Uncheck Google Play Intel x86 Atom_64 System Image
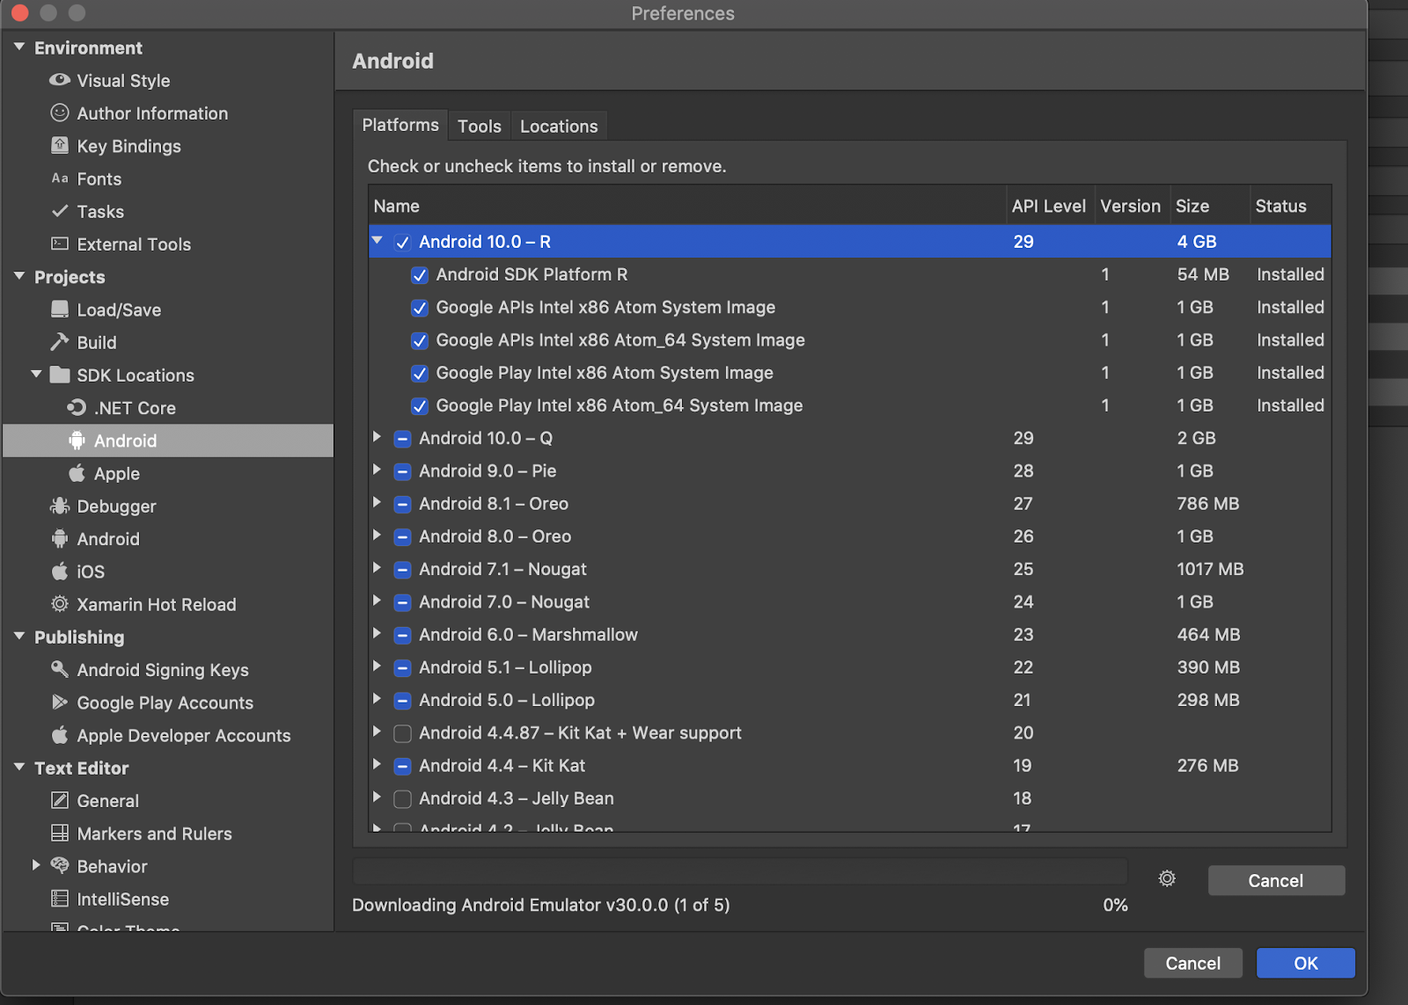Image resolution: width=1408 pixels, height=1005 pixels. pyautogui.click(x=420, y=405)
